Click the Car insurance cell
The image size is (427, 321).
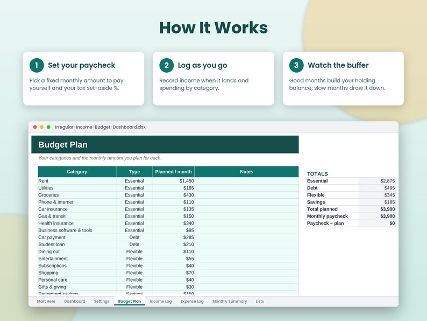[x=77, y=209]
